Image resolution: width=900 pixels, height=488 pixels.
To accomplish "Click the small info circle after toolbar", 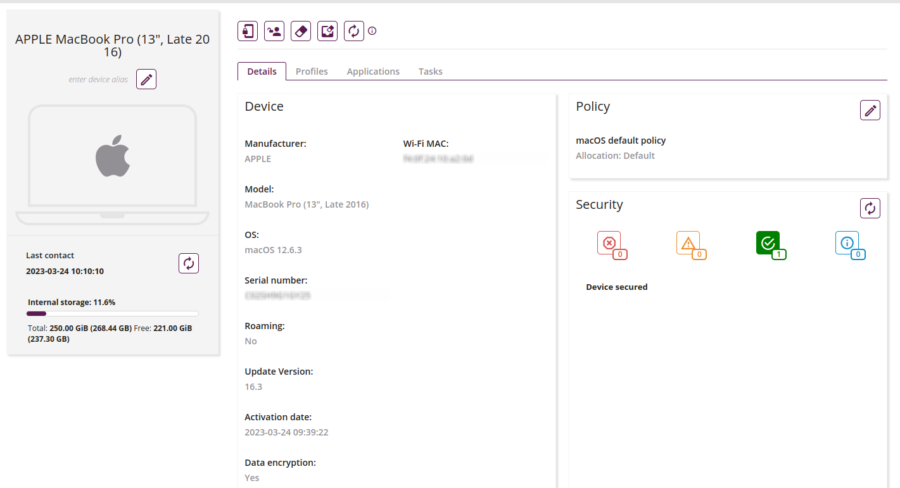I will (x=372, y=30).
